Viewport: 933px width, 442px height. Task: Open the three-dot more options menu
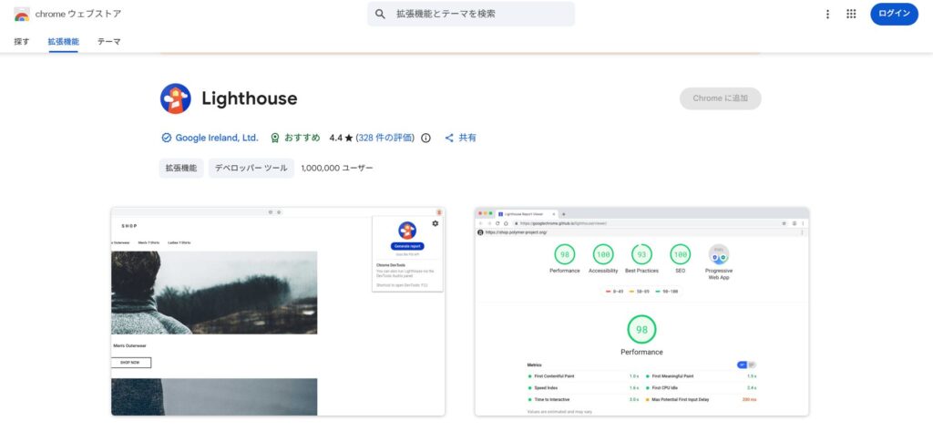pos(827,14)
